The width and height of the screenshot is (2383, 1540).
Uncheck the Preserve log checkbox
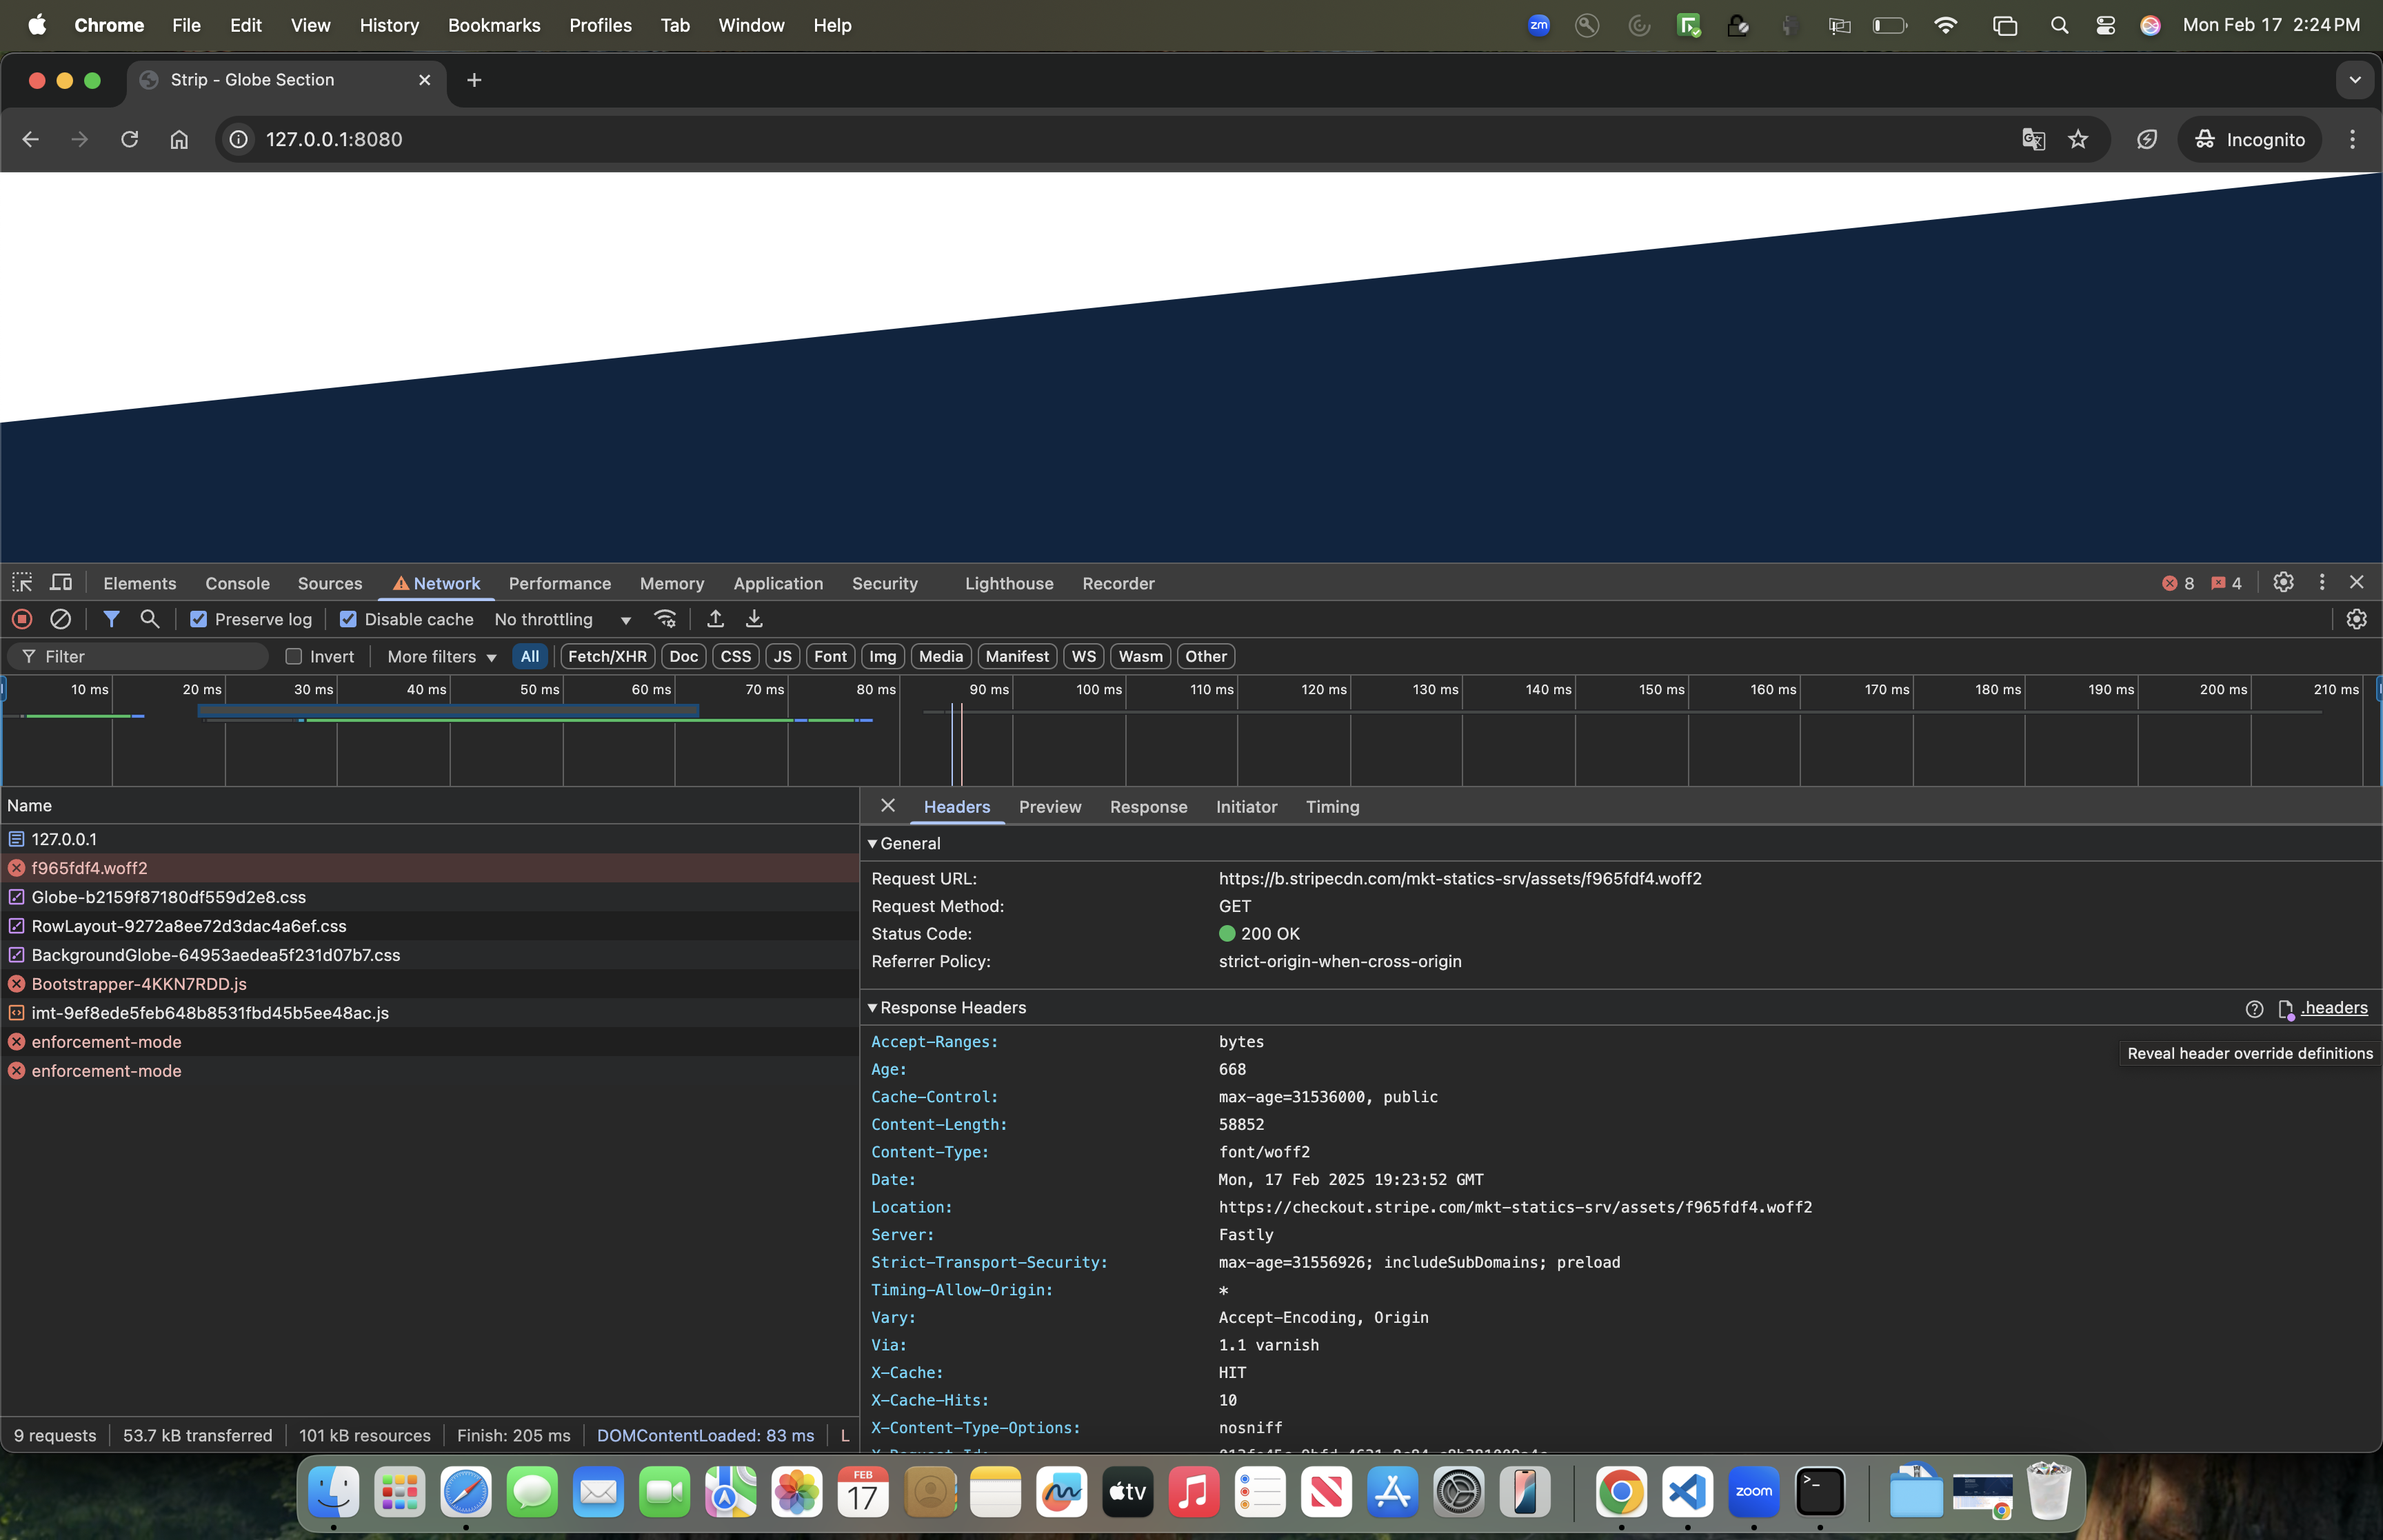pos(199,619)
